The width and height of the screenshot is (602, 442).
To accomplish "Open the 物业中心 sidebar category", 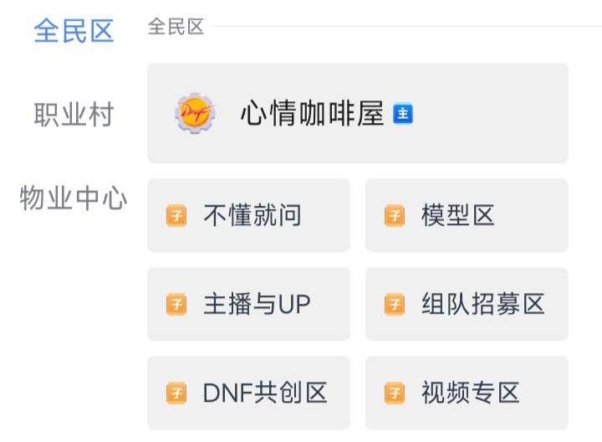I will [74, 198].
